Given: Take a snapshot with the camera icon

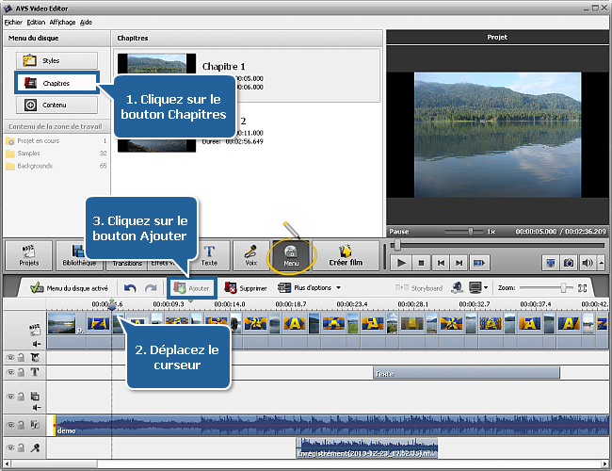Looking at the screenshot, I should pyautogui.click(x=571, y=263).
